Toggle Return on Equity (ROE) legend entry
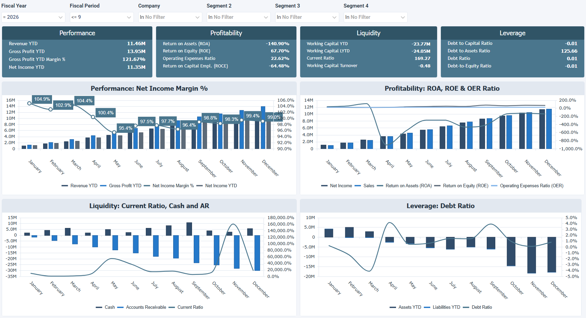586x318 pixels. (x=461, y=186)
